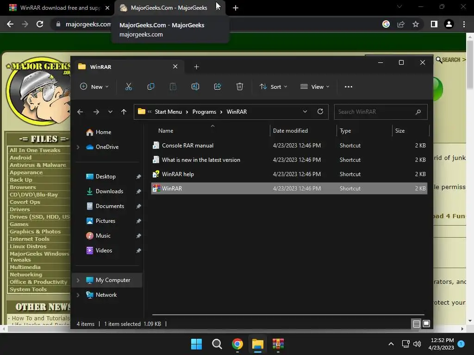The image size is (474, 355).
Task: Bookmark this page with the star icon
Action: click(x=416, y=24)
